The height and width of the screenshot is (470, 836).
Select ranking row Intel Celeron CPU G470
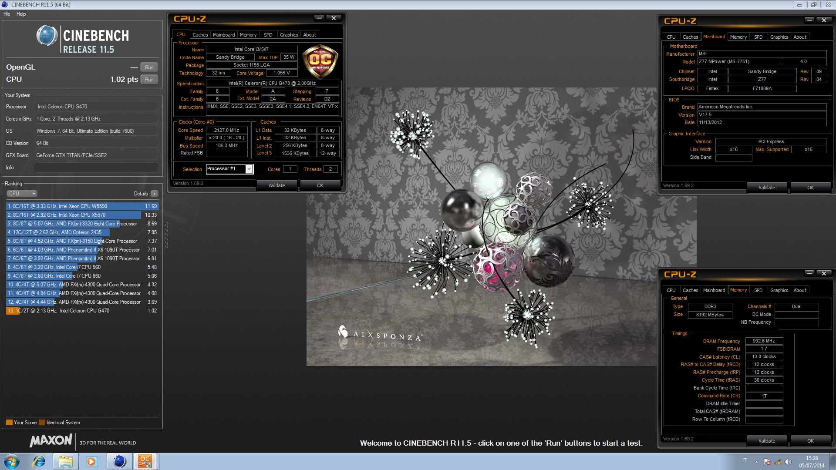pos(82,311)
